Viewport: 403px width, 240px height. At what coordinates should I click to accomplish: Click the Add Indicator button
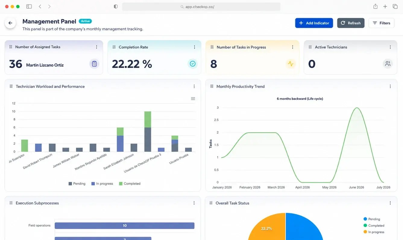click(314, 23)
